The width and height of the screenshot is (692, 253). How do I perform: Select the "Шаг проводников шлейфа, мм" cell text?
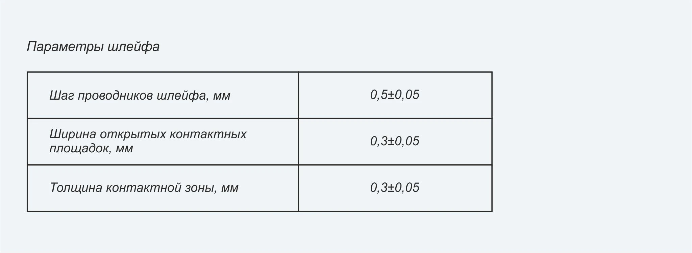click(x=140, y=96)
